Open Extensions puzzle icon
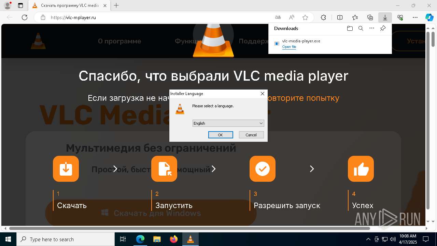Viewport: 437px width, 246px height. 323,17
